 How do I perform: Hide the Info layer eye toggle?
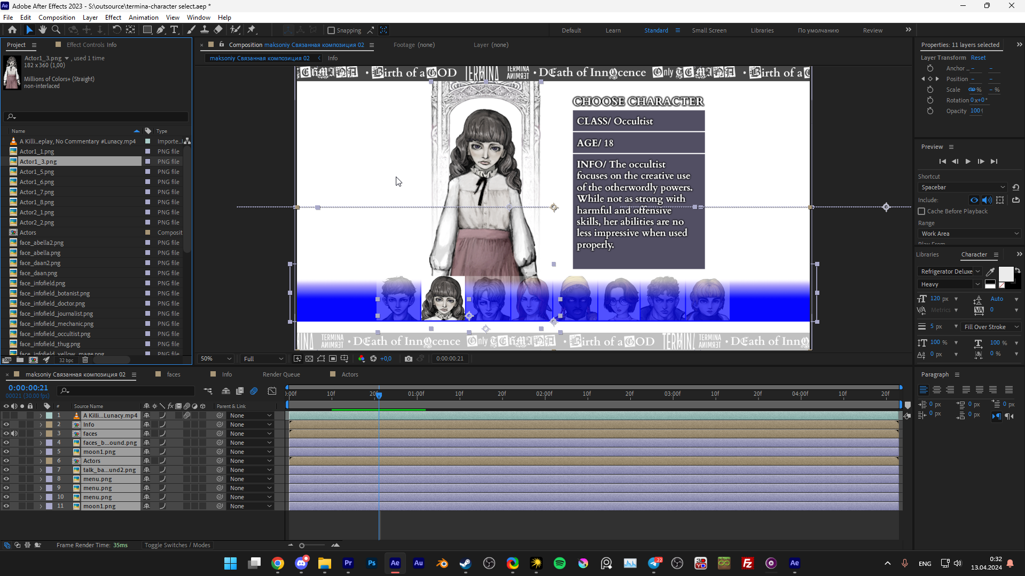(x=6, y=425)
